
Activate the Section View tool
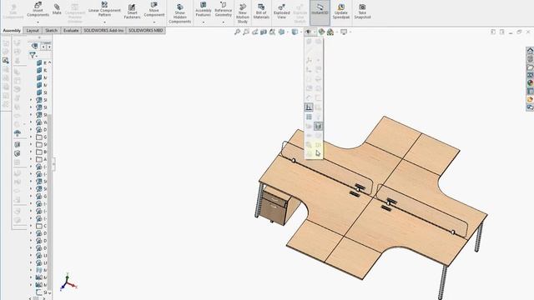(x=264, y=32)
